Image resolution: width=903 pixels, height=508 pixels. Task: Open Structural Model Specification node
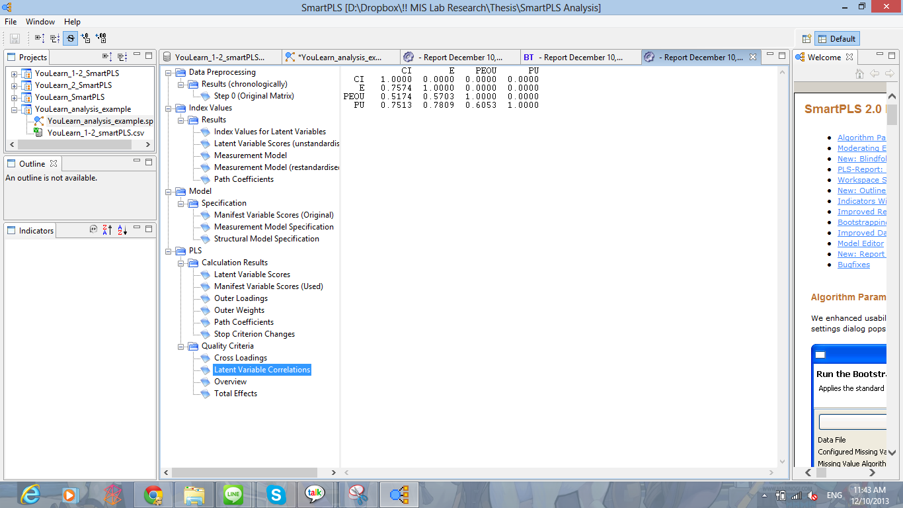(x=266, y=239)
